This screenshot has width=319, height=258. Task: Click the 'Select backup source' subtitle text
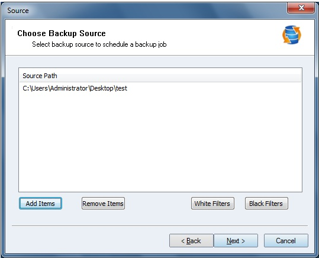point(99,44)
